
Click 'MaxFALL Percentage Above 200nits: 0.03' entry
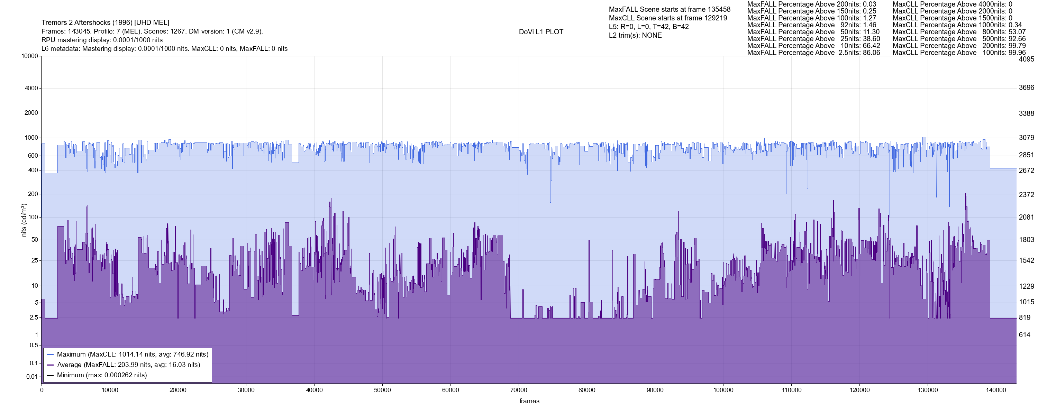[811, 4]
